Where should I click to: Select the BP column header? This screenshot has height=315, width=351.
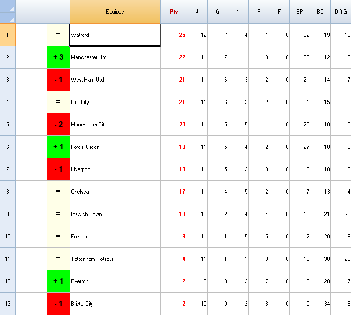pyautogui.click(x=300, y=12)
